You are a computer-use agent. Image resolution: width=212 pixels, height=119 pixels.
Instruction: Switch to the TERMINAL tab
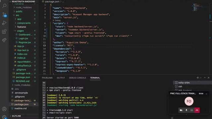pos(95,78)
